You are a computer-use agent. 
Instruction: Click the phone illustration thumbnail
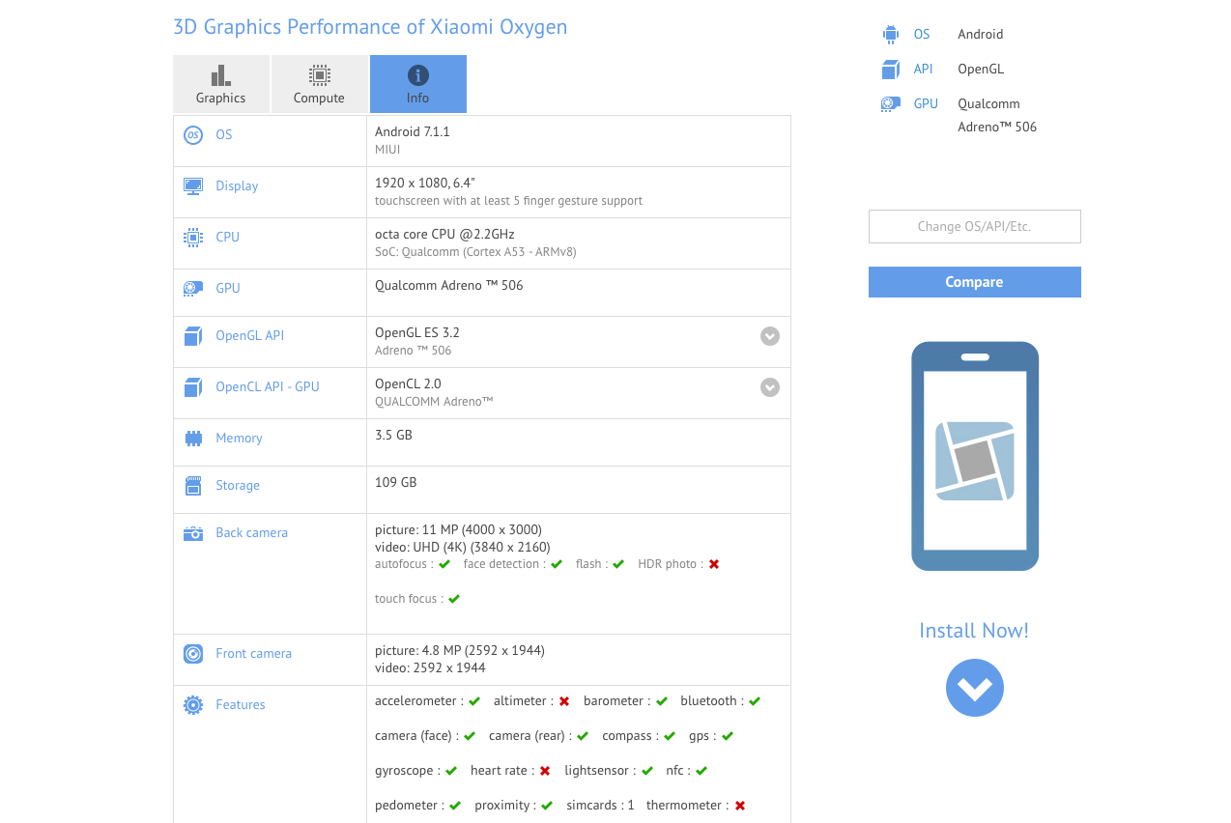pyautogui.click(x=975, y=456)
